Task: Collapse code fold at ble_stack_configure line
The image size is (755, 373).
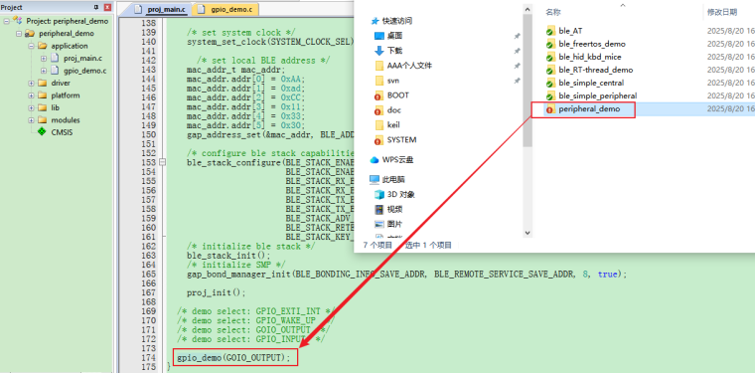Action: click(x=163, y=162)
